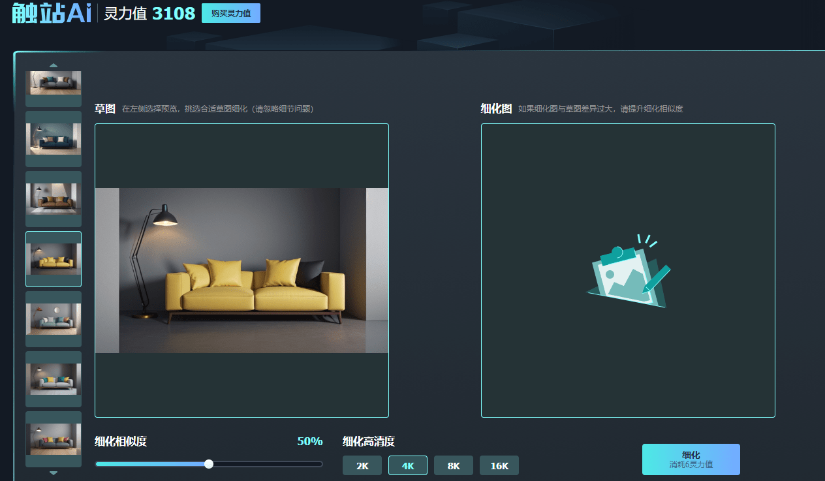The height and width of the screenshot is (481, 825).
Task: Click the 50% similarity value
Action: pos(310,442)
